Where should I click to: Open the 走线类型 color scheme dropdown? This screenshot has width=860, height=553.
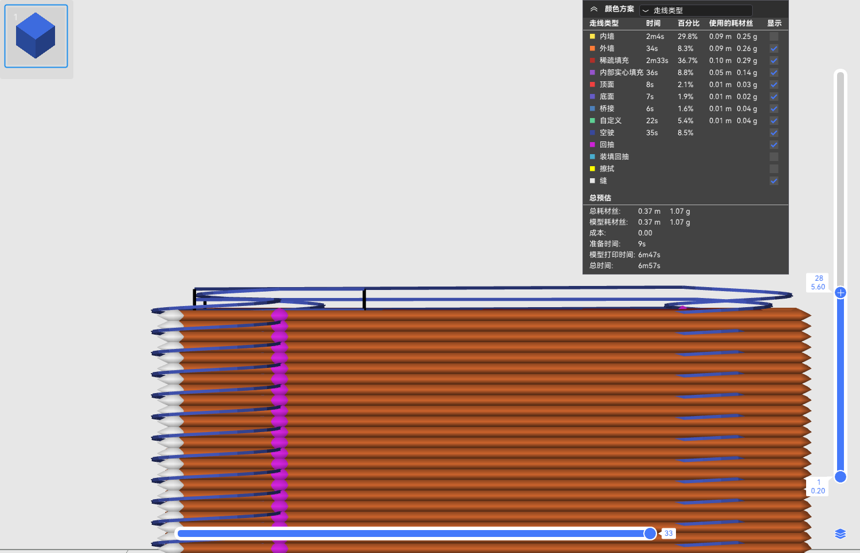click(695, 10)
